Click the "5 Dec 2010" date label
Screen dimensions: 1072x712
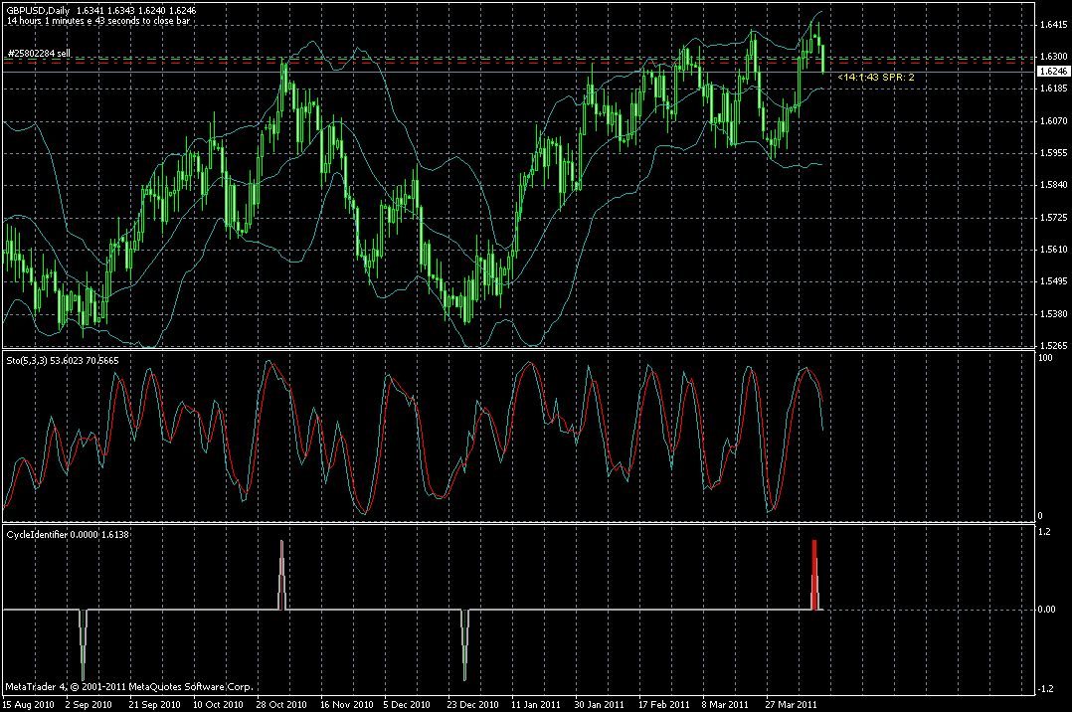tap(407, 704)
